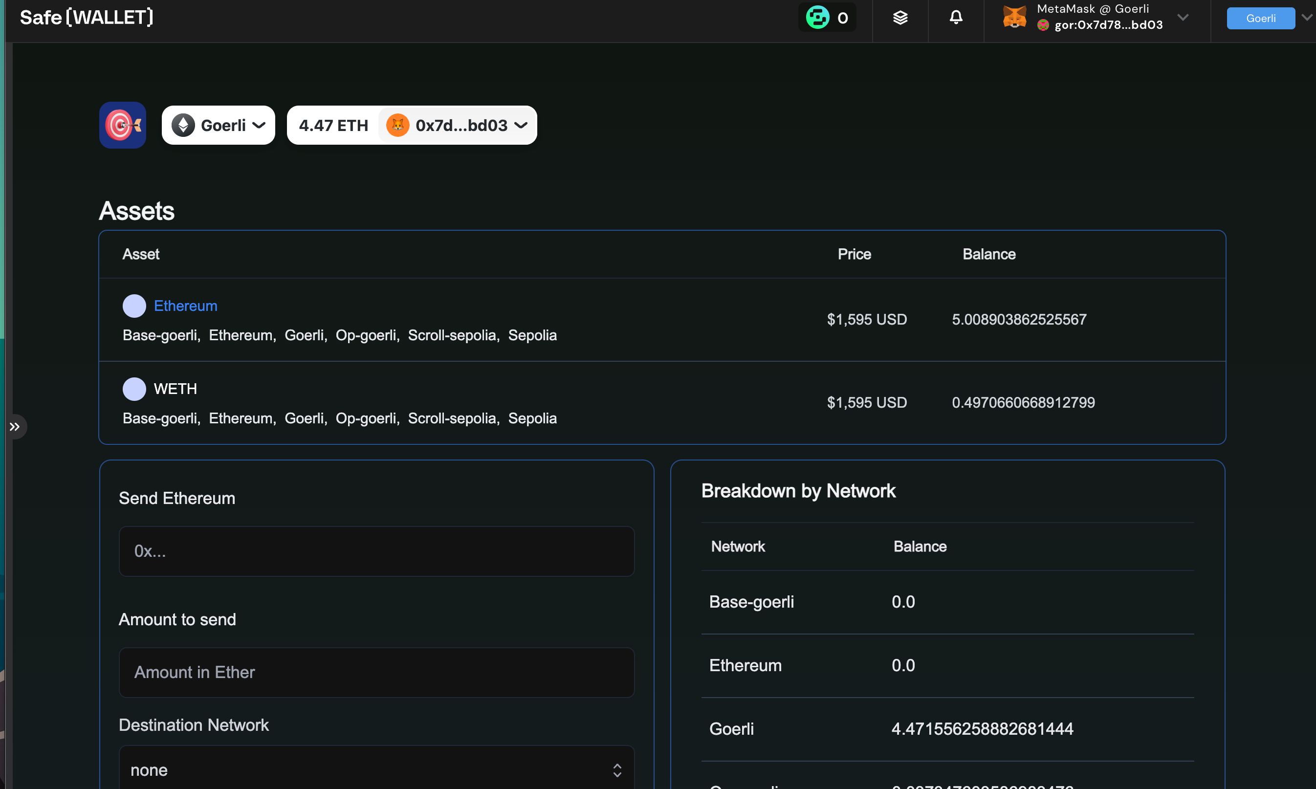
Task: Click the WETH asset name
Action: coord(175,389)
